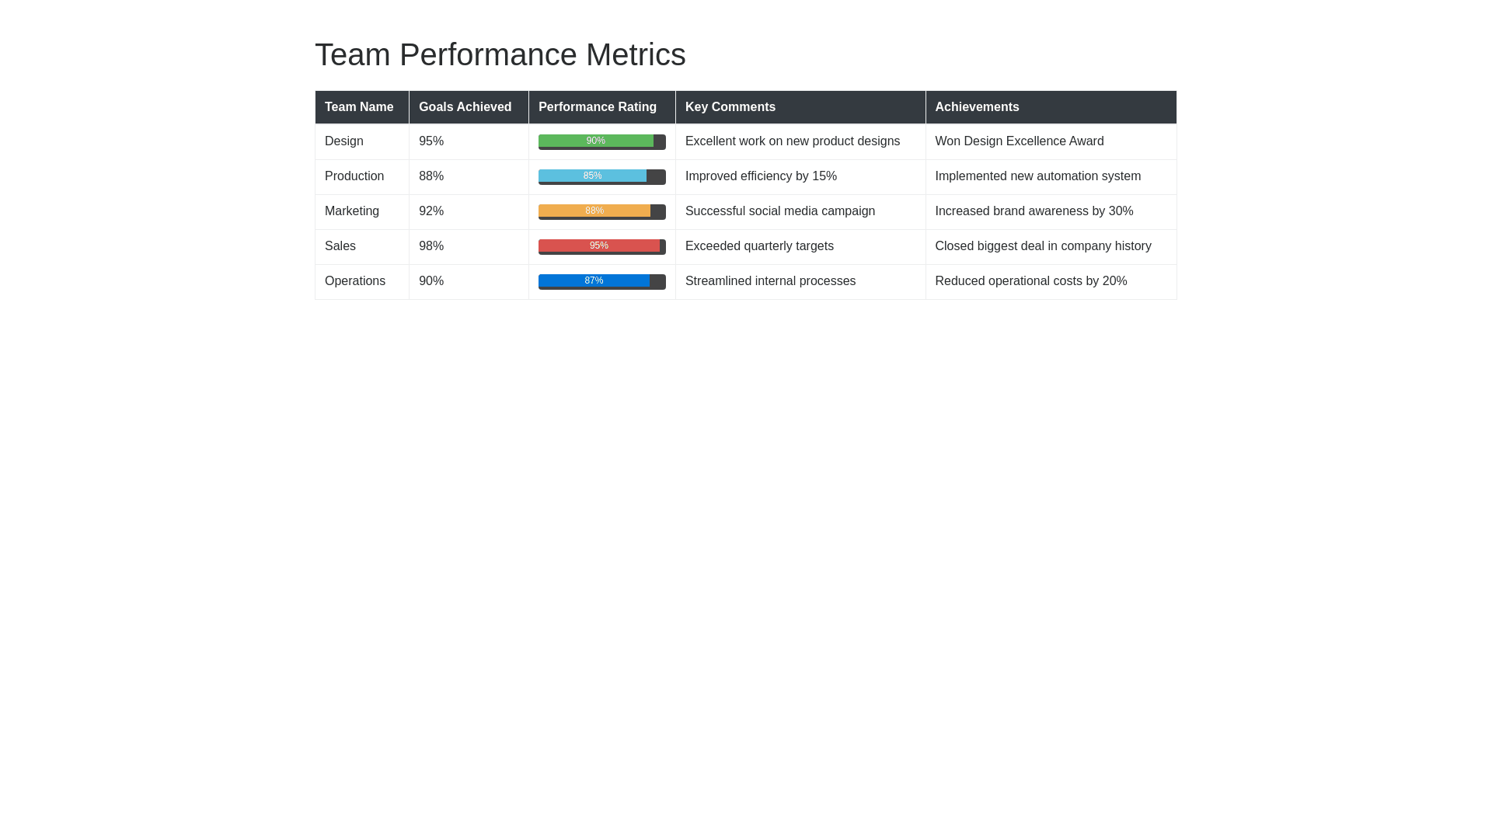1492x839 pixels.
Task: Click "Reduced operational costs by 20%" cell
Action: (1030, 281)
